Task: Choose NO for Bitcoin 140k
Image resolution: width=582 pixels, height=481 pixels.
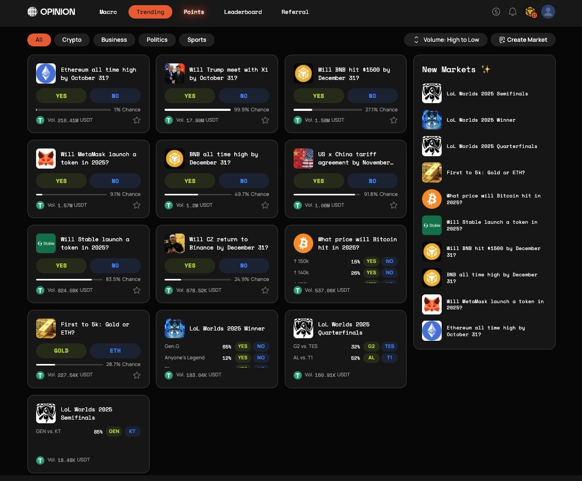Action: click(390, 273)
